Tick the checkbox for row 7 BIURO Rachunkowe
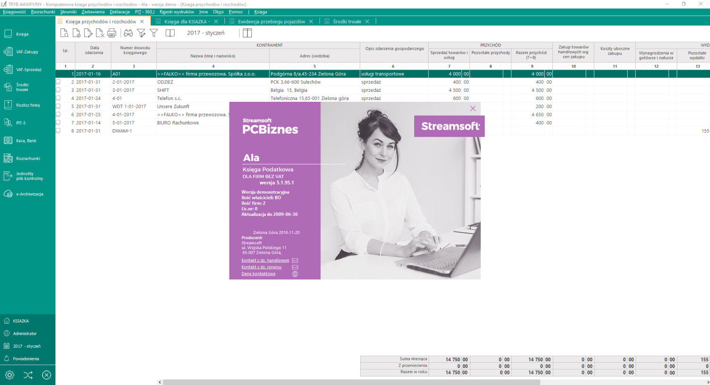The image size is (710, 385). click(x=58, y=122)
